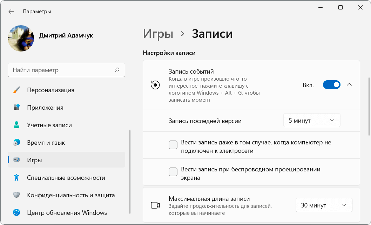Click the back arrow in title bar
Viewport: 371px width, 225px height.
tap(11, 12)
